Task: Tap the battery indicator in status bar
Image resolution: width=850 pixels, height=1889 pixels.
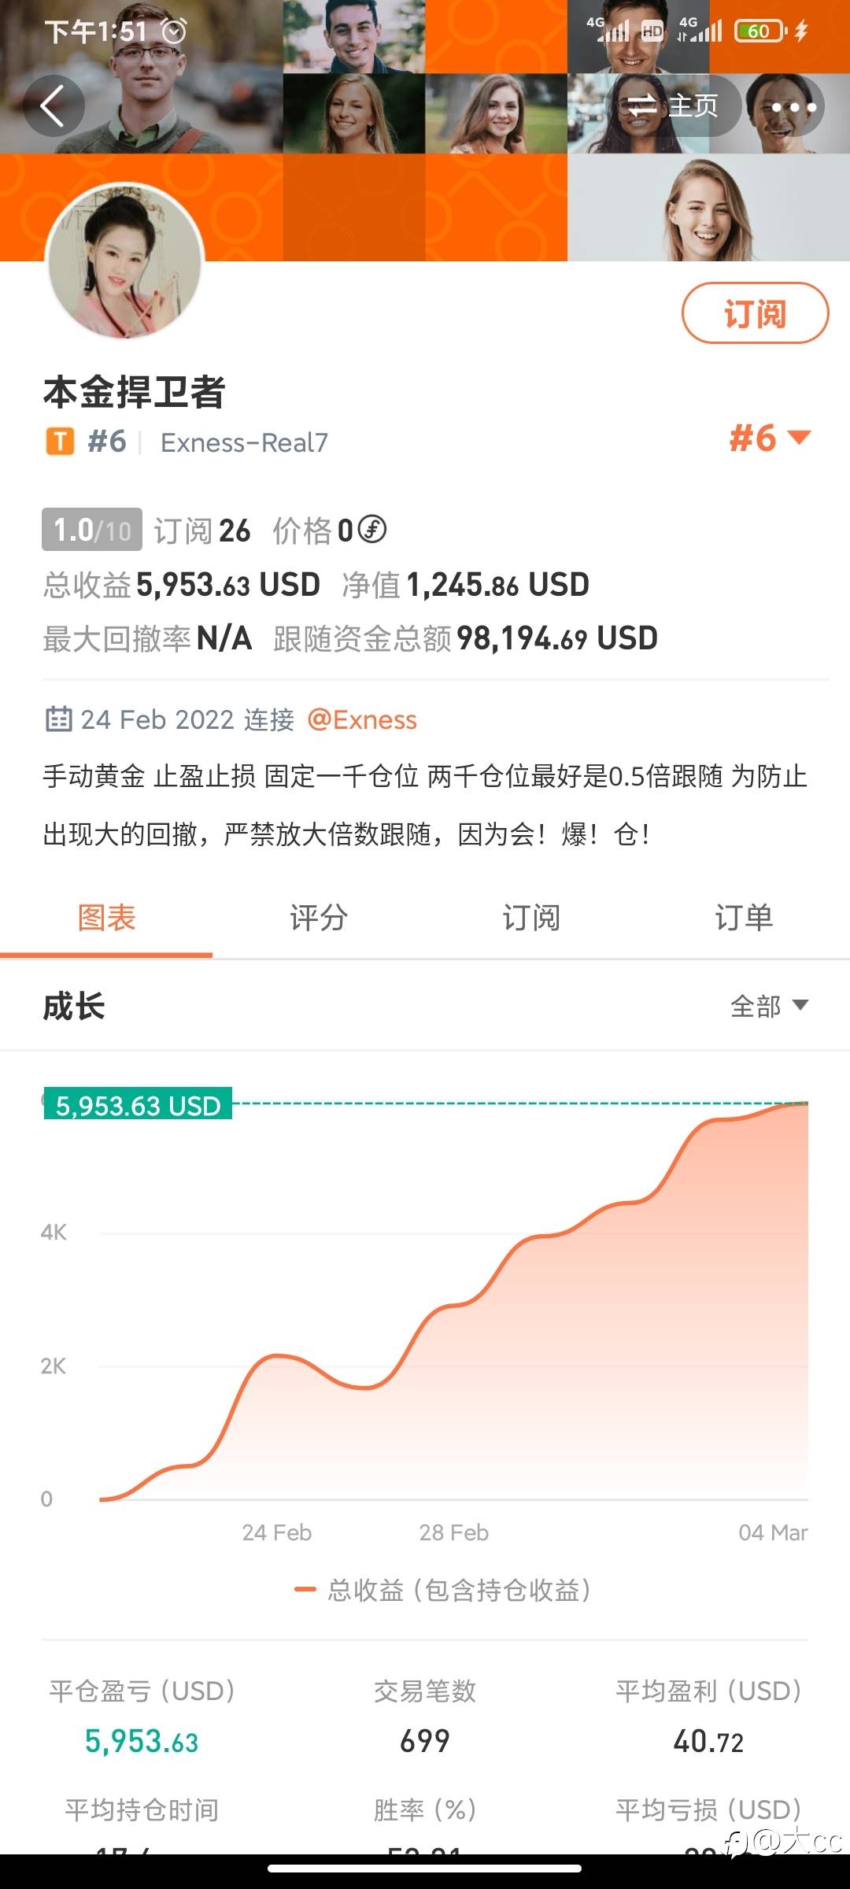Action: click(759, 31)
